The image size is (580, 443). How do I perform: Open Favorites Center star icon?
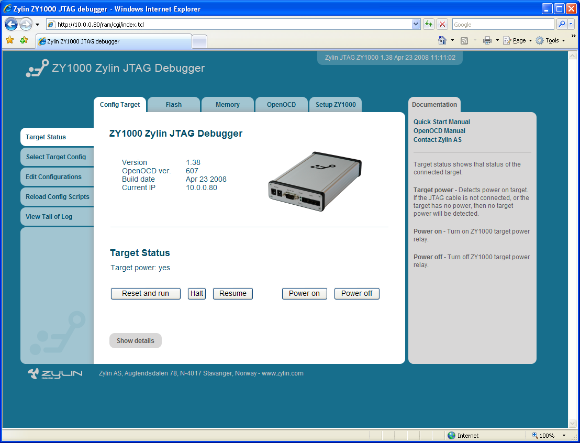click(9, 40)
